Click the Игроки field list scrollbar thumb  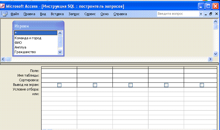60,41
